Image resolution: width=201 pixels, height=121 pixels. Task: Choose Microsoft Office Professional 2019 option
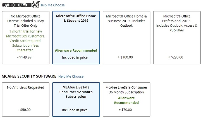click(x=177, y=37)
